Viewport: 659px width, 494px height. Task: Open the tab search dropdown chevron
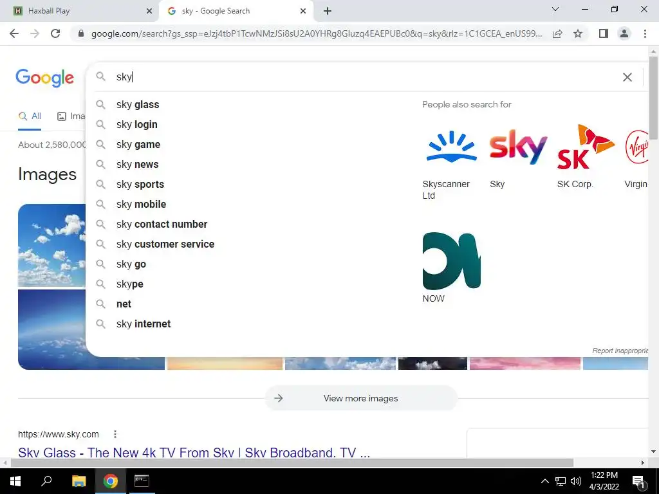(555, 9)
